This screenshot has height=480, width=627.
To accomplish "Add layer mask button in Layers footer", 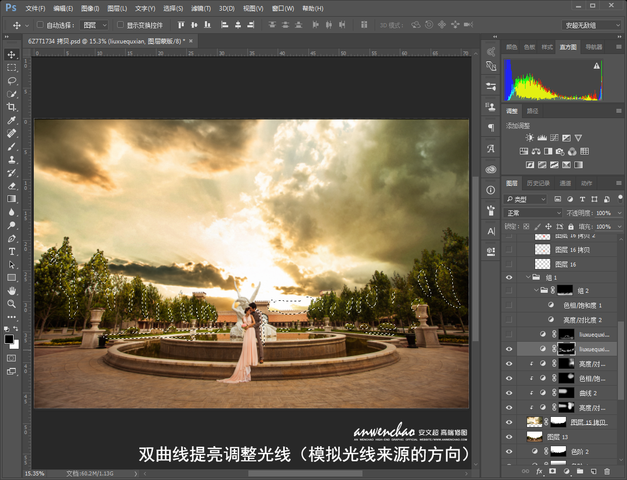I will coord(552,471).
